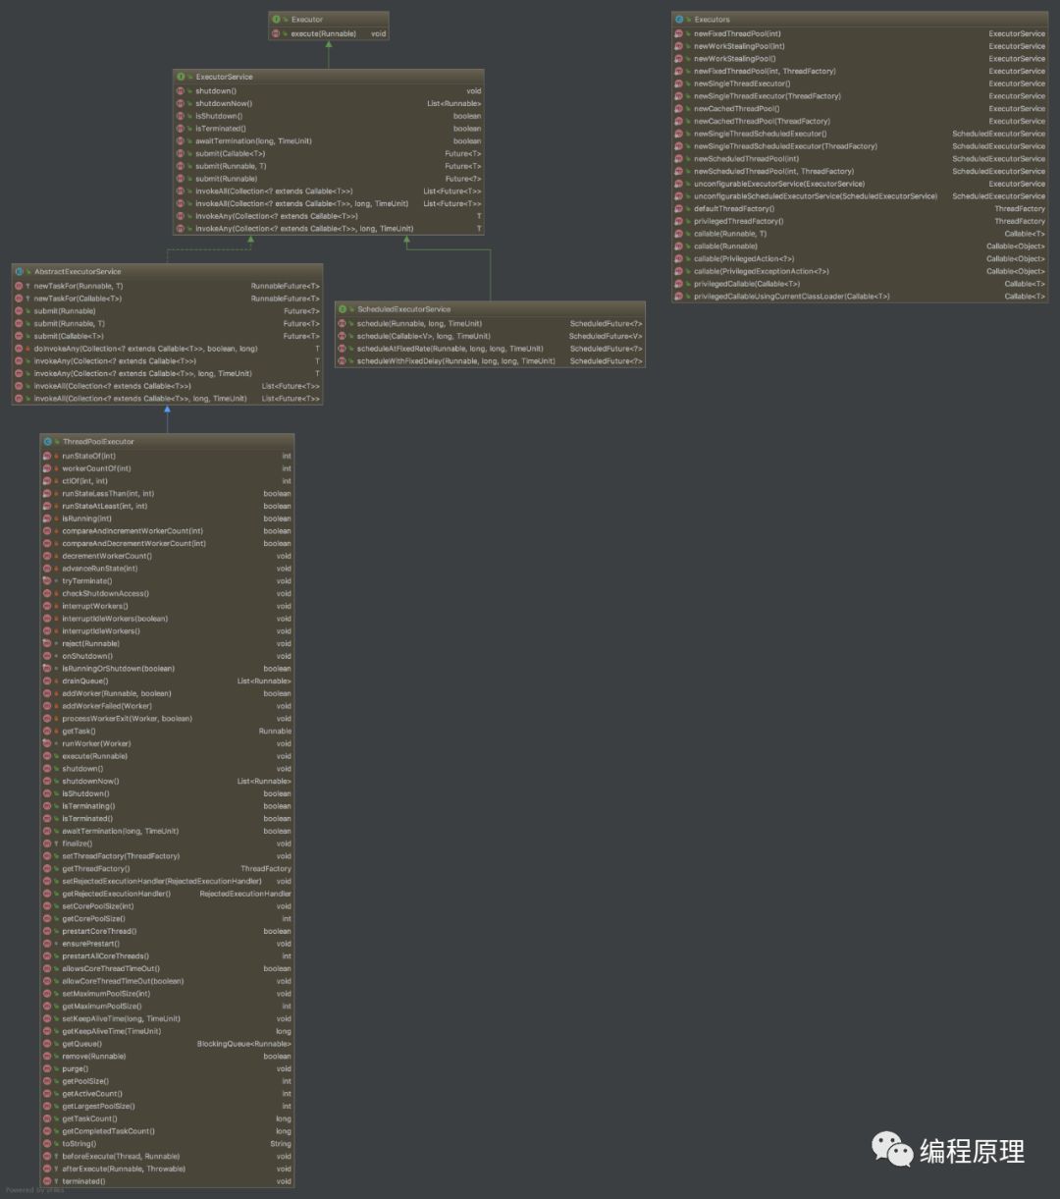Click scheduleWithFixedDelay method row
The height and width of the screenshot is (1199, 1060).
pyautogui.click(x=490, y=361)
